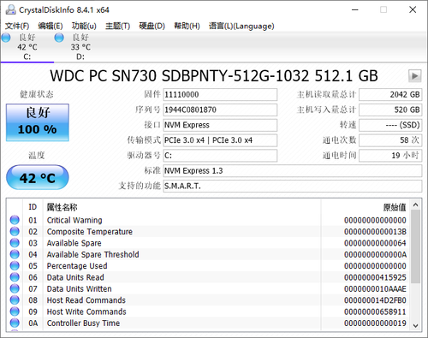Click raw value 00000014D2FB0
The height and width of the screenshot is (338, 428).
click(375, 300)
